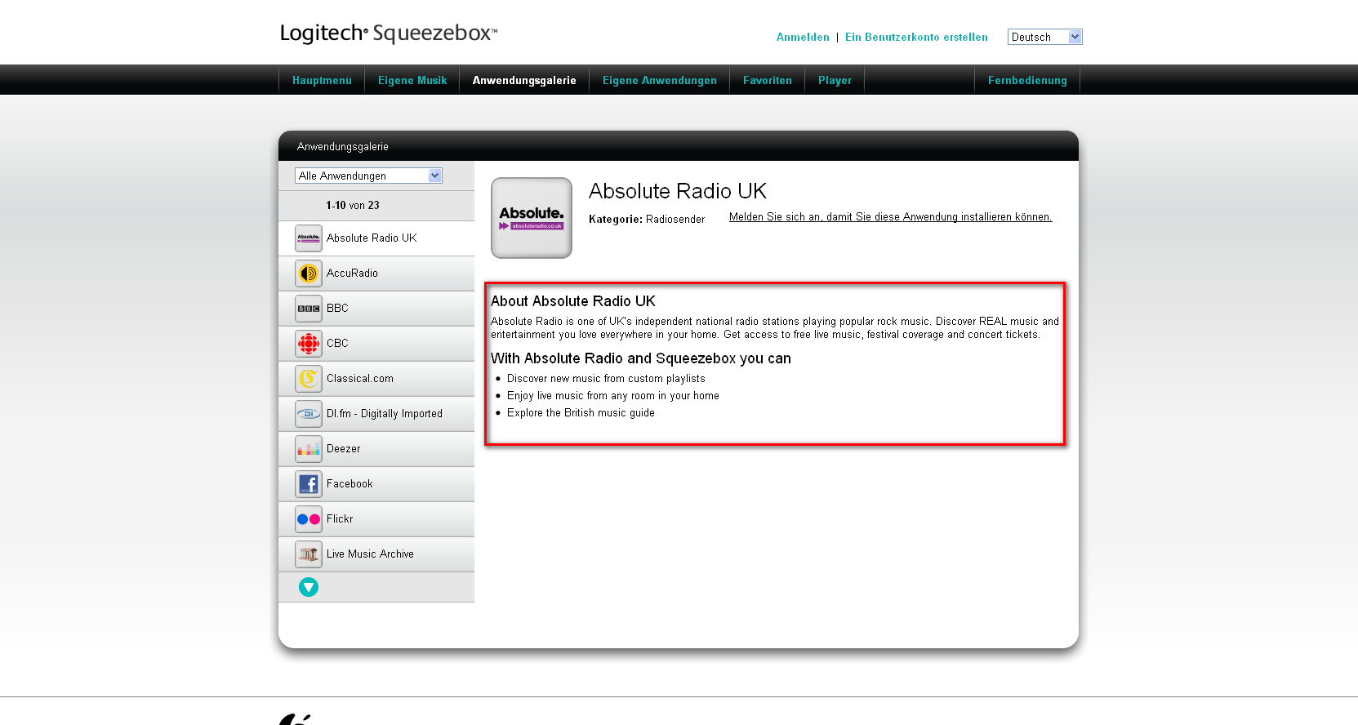Screen dimensions: 1358x725
Task: Click the large Absolute Radio logo thumbnail
Action: pyautogui.click(x=532, y=218)
